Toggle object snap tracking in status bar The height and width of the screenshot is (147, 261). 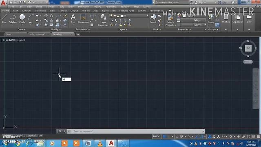tap(197, 136)
